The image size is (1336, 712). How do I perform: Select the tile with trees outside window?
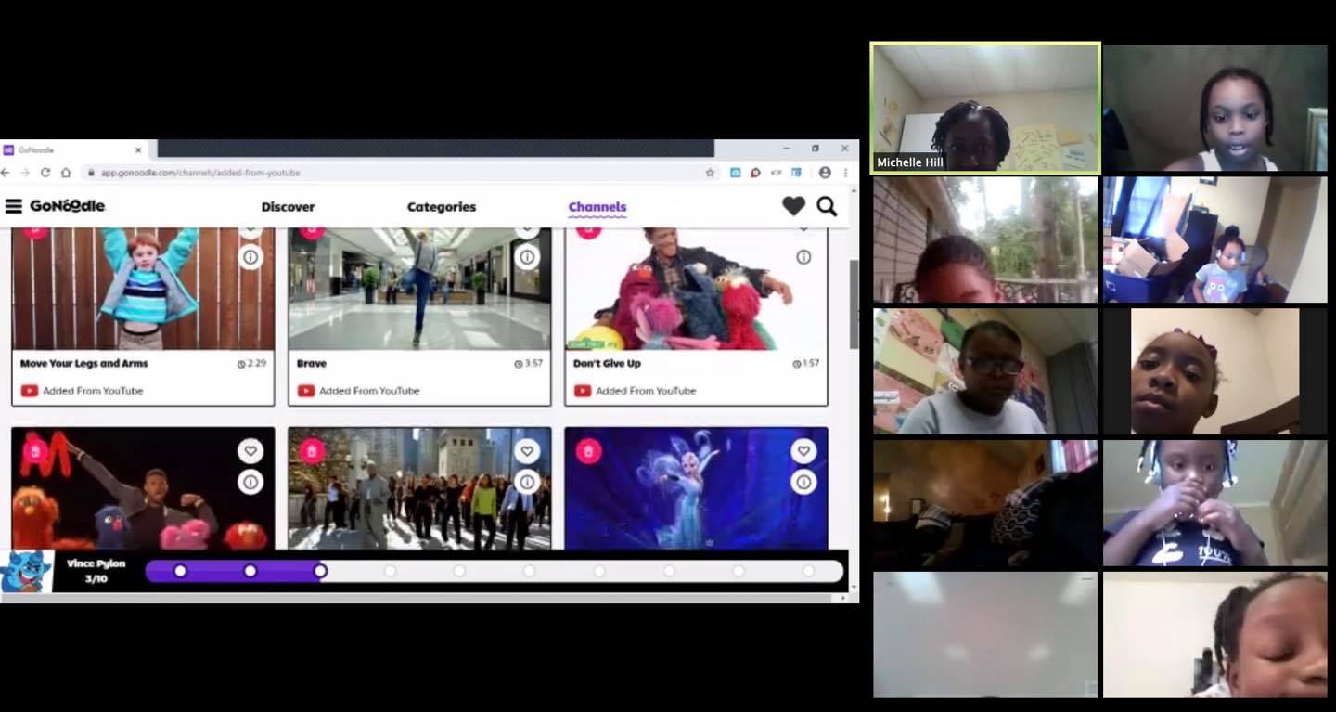[985, 239]
